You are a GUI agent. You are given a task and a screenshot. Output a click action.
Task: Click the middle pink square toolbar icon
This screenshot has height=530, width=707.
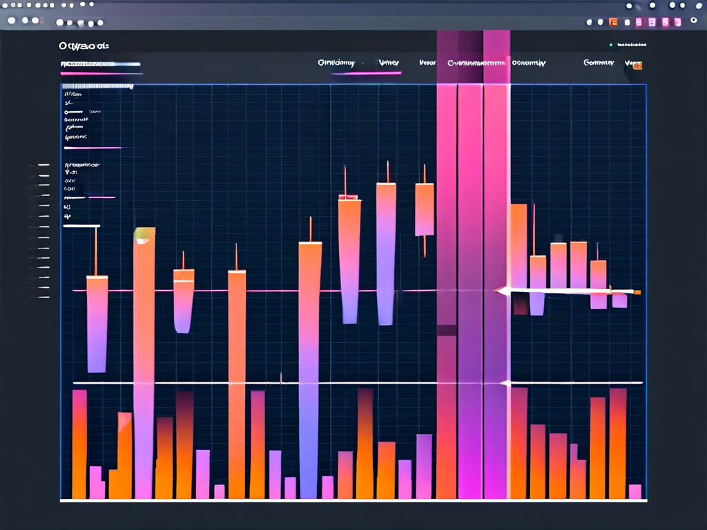652,22
